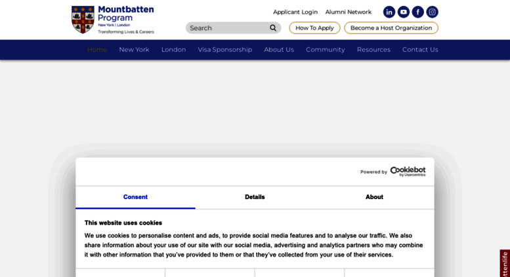The width and height of the screenshot is (510, 277).
Task: Open the About Us menu item
Action: 279,50
